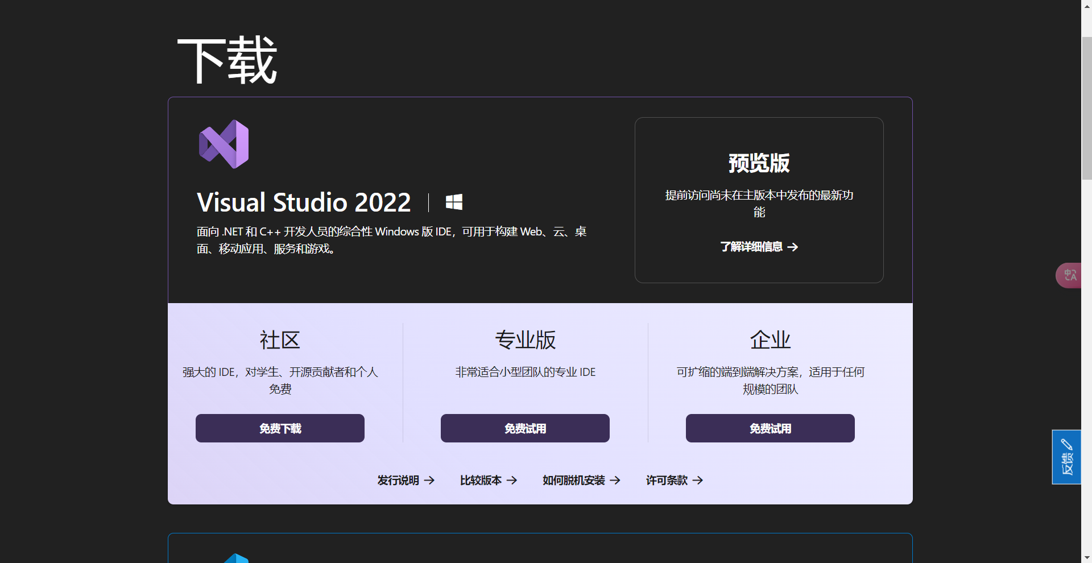The height and width of the screenshot is (563, 1092).
Task: Click the arrow next to 如何脱机安装
Action: coord(615,481)
